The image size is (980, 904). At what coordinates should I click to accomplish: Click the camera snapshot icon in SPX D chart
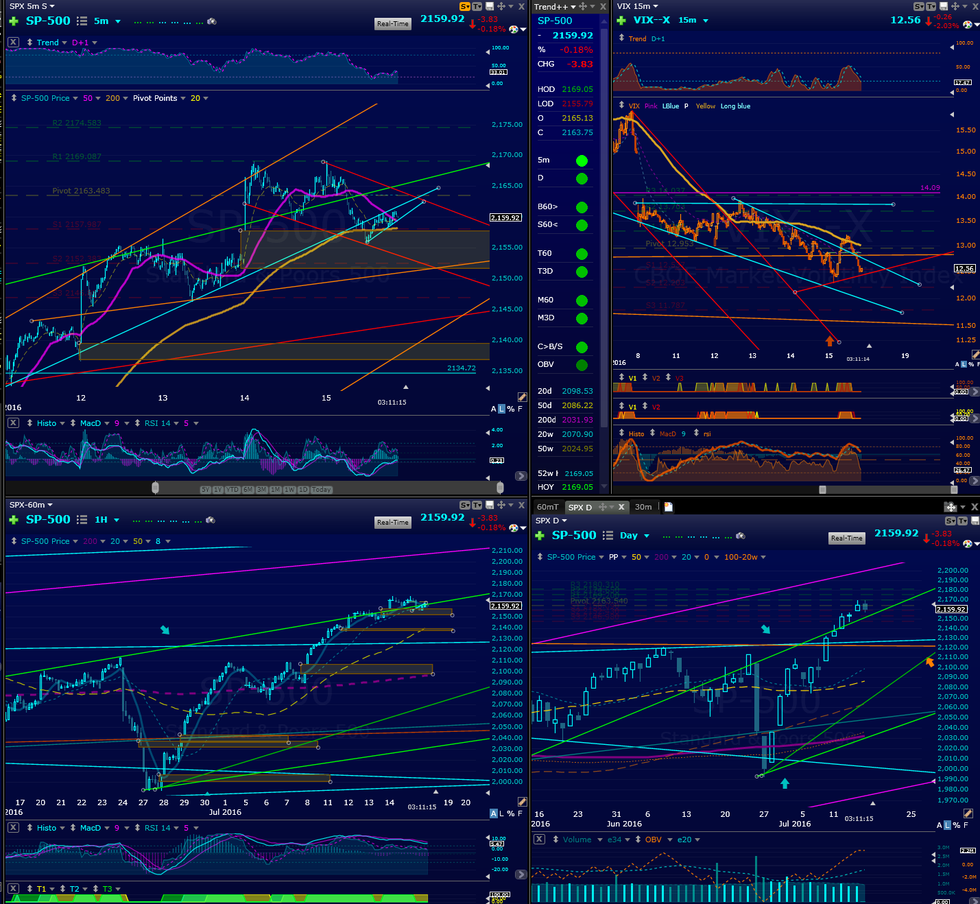click(741, 536)
